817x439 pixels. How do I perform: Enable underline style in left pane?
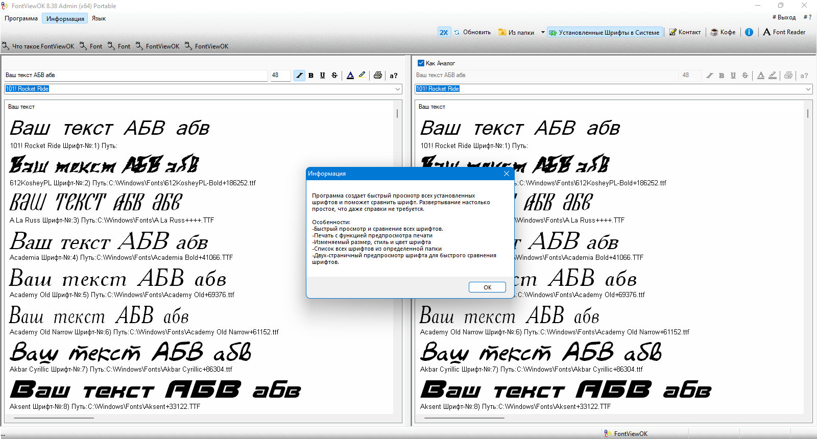pyautogui.click(x=323, y=76)
